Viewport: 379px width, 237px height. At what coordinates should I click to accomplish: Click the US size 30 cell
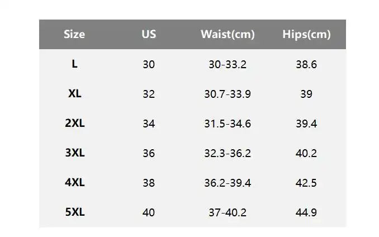point(149,64)
